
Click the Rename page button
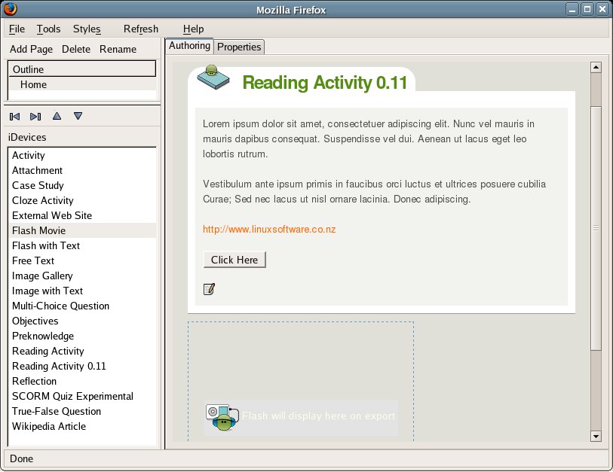coord(118,49)
